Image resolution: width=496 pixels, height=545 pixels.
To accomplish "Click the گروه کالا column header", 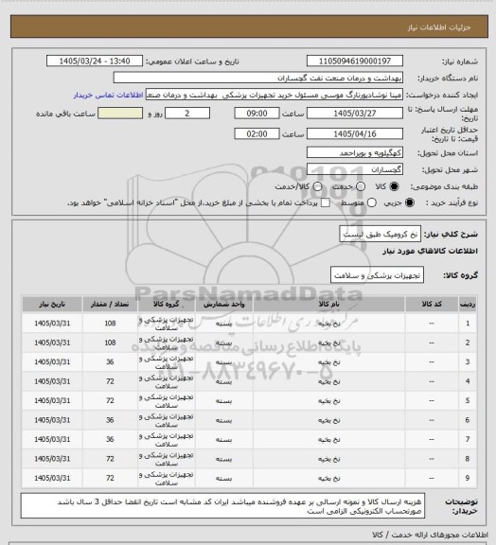I will pos(167,304).
